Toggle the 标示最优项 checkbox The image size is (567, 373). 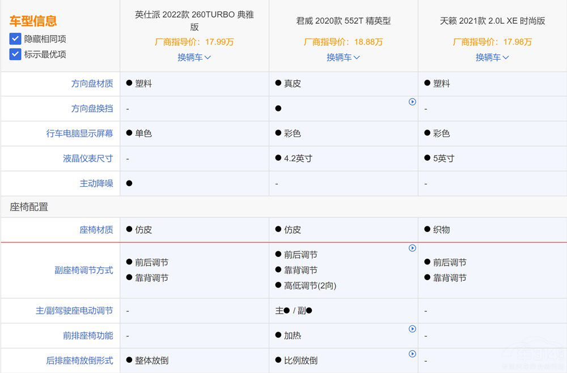point(15,54)
